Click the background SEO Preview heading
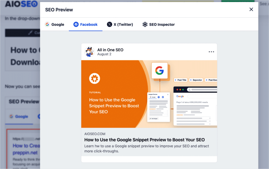 point(24,101)
